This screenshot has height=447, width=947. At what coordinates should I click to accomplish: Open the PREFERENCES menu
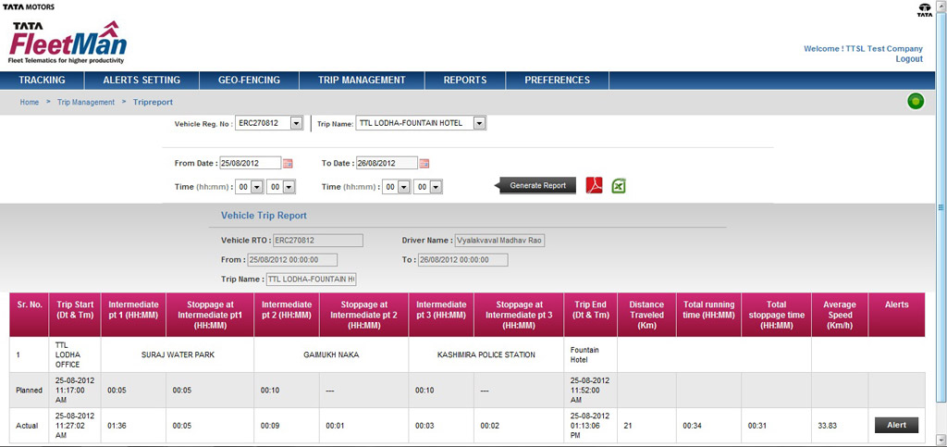tap(557, 80)
